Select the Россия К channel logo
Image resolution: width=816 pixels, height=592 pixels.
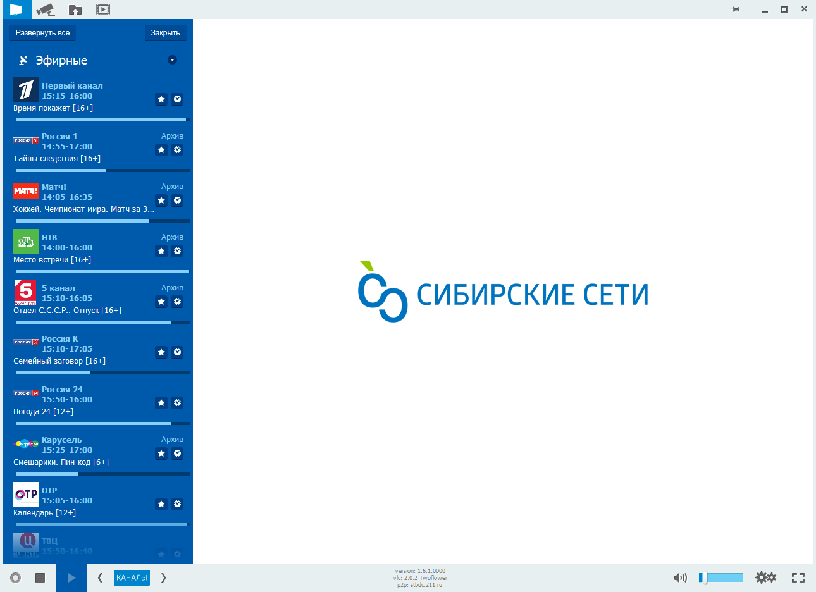pyautogui.click(x=26, y=342)
